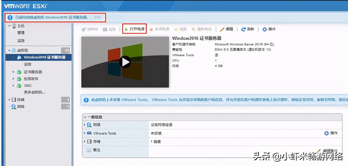Click the memory value 4 GB
The width and height of the screenshot is (348, 166).
pos(219,66)
